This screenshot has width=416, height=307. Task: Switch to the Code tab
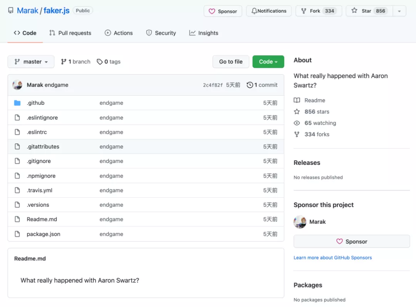pyautogui.click(x=25, y=33)
